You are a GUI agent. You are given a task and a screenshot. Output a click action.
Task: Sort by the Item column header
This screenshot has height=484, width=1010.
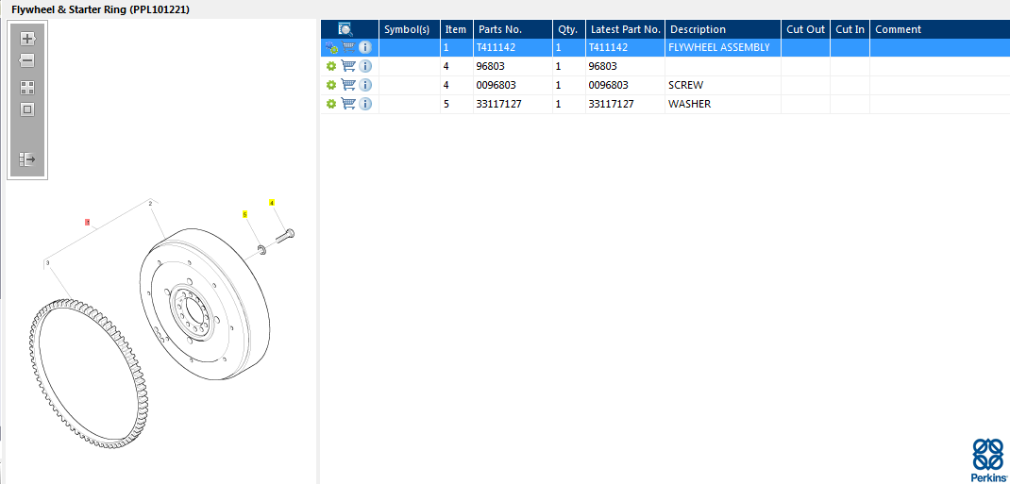[x=455, y=29]
